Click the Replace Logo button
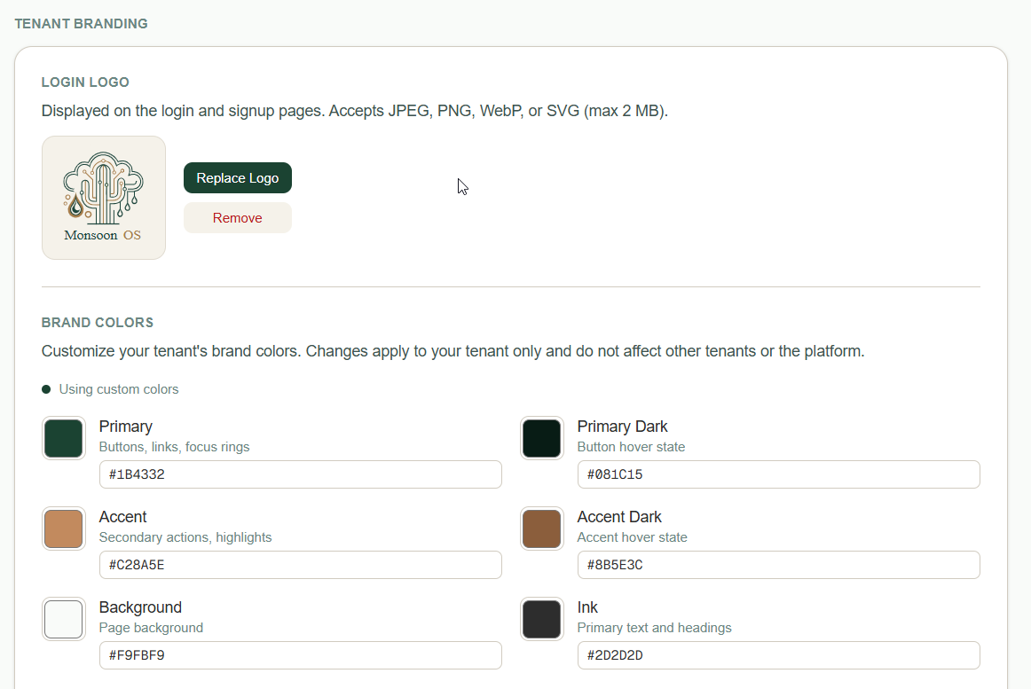Image resolution: width=1031 pixels, height=689 pixels. point(237,177)
